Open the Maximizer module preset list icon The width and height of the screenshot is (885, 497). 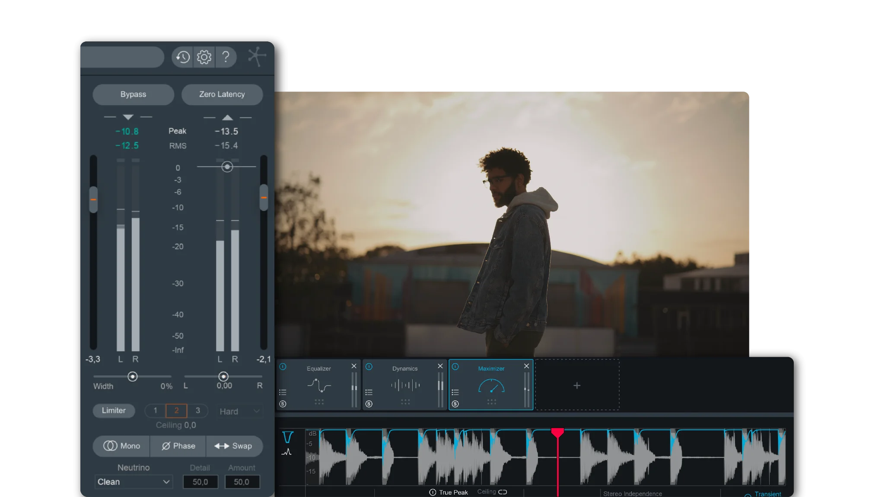point(455,392)
